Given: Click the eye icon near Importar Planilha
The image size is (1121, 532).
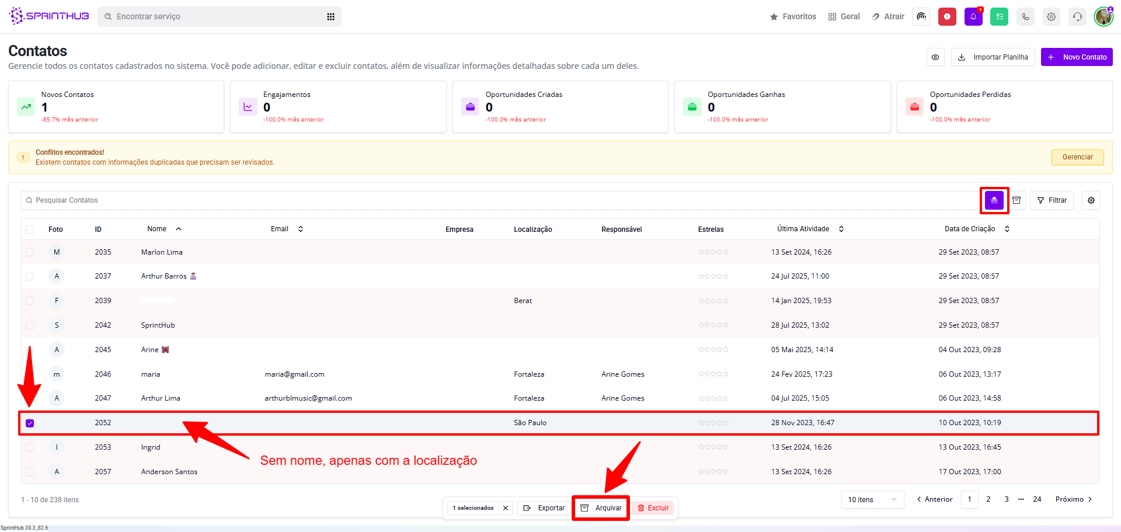Looking at the screenshot, I should coord(935,57).
